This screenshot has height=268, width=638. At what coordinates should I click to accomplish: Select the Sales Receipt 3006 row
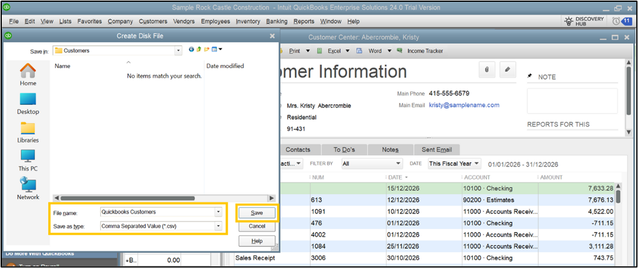click(x=424, y=258)
